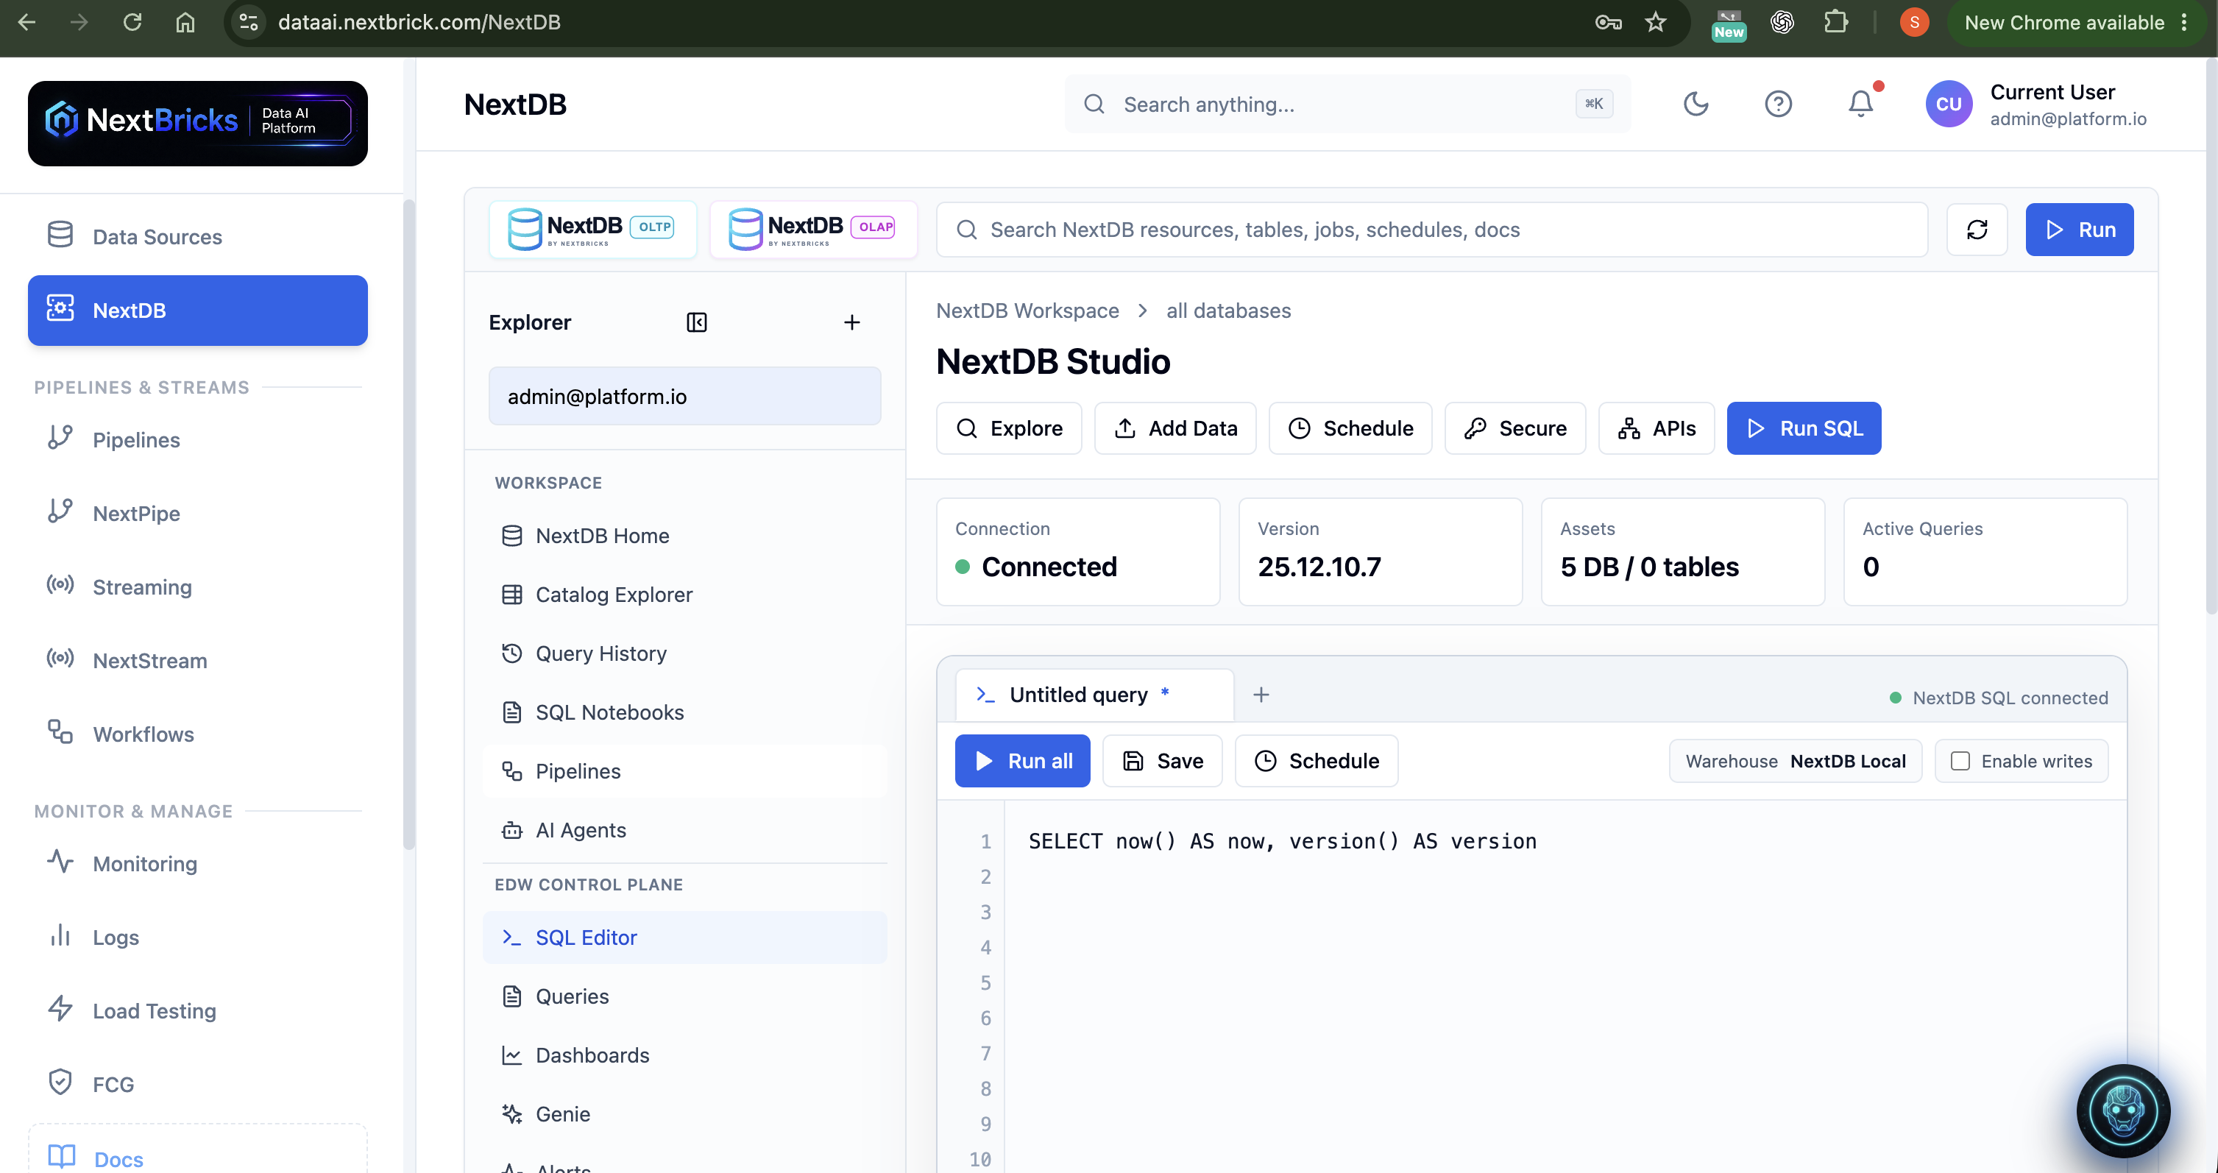Image resolution: width=2218 pixels, height=1173 pixels.
Task: Open the help question mark icon
Action: click(x=1778, y=103)
